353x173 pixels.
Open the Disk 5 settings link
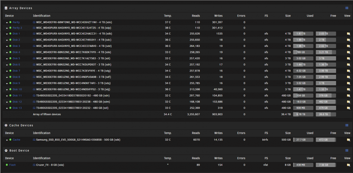pos(17,58)
